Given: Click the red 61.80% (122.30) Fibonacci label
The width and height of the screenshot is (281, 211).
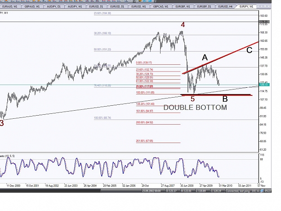Looking at the screenshot, I should (144, 81).
